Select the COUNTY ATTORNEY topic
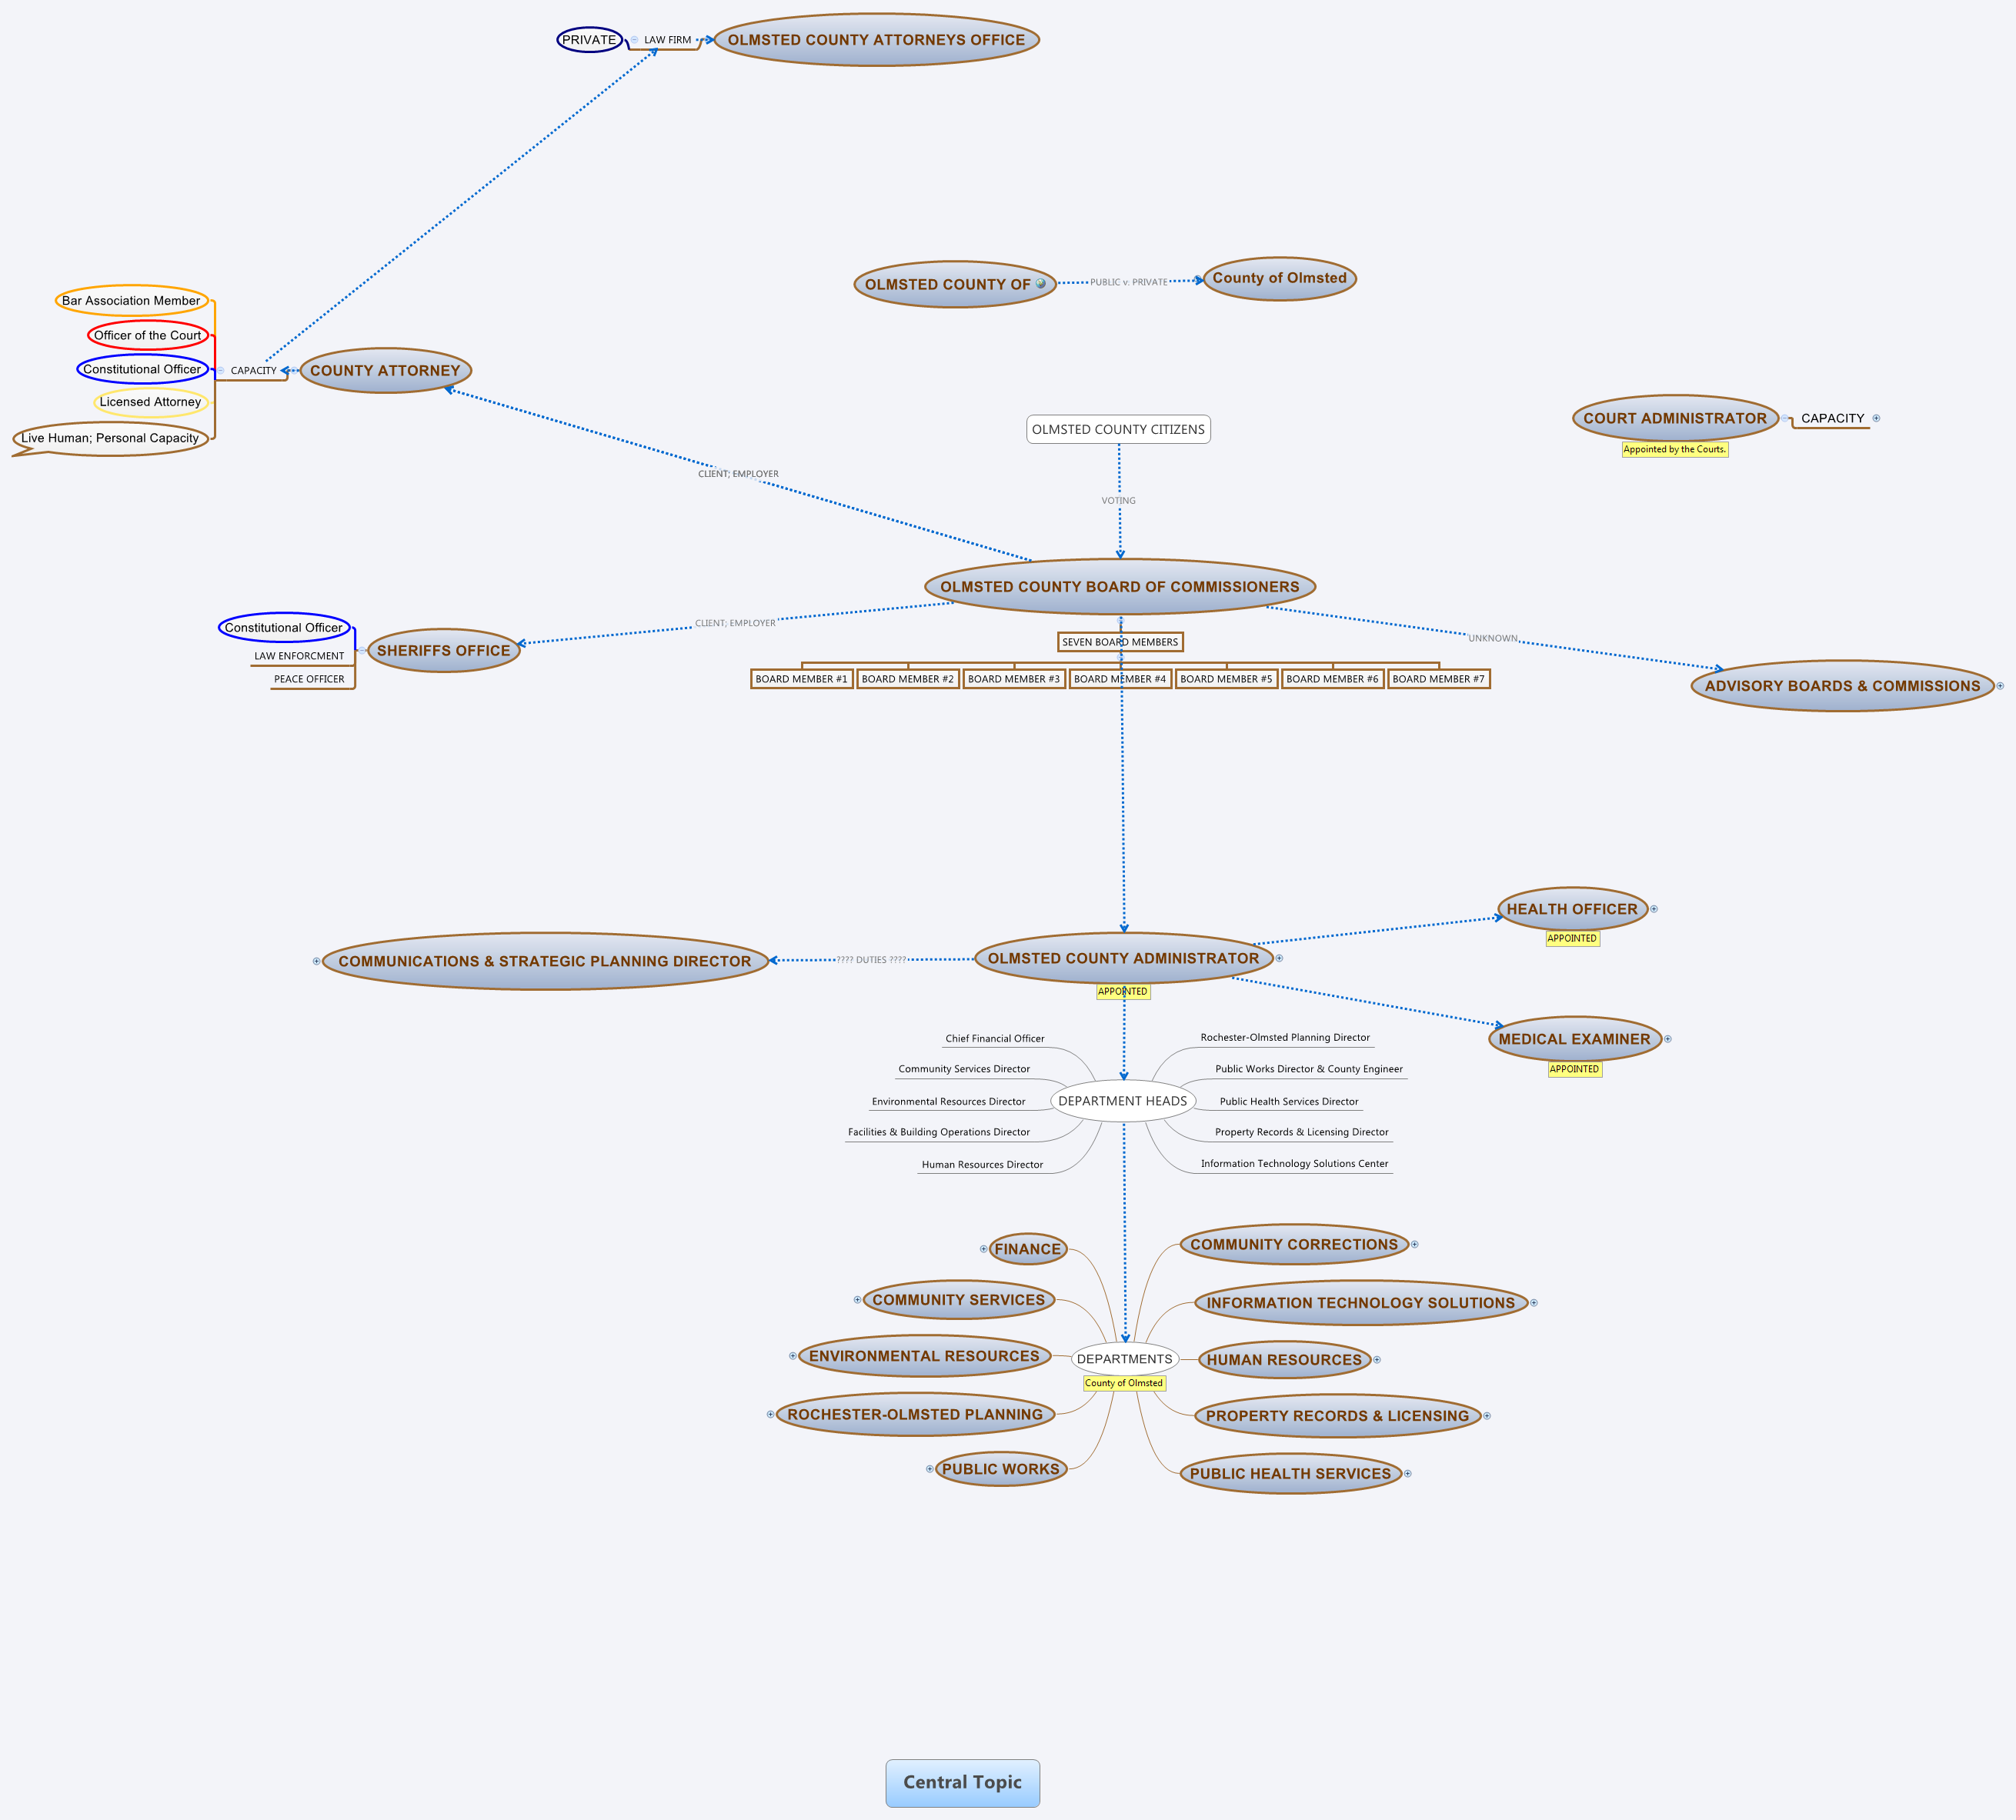 (x=385, y=370)
